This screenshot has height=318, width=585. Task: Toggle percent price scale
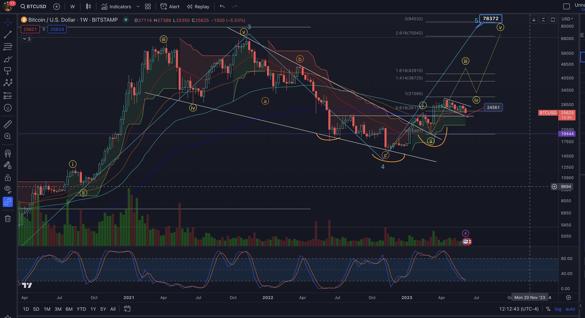point(548,309)
